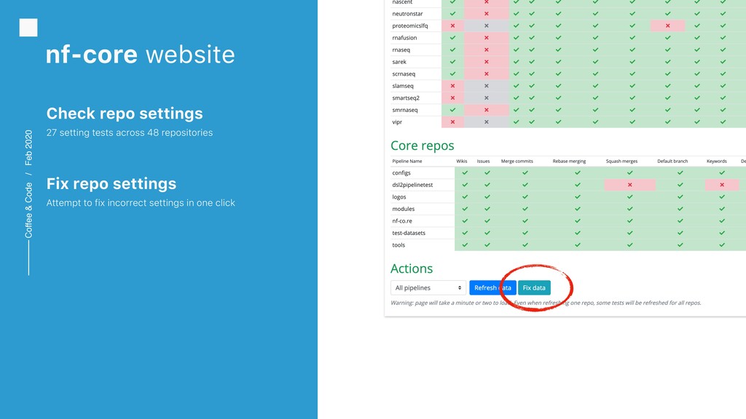Screen dimensions: 746x419
Task: Click the Actions heading
Action: (x=412, y=268)
